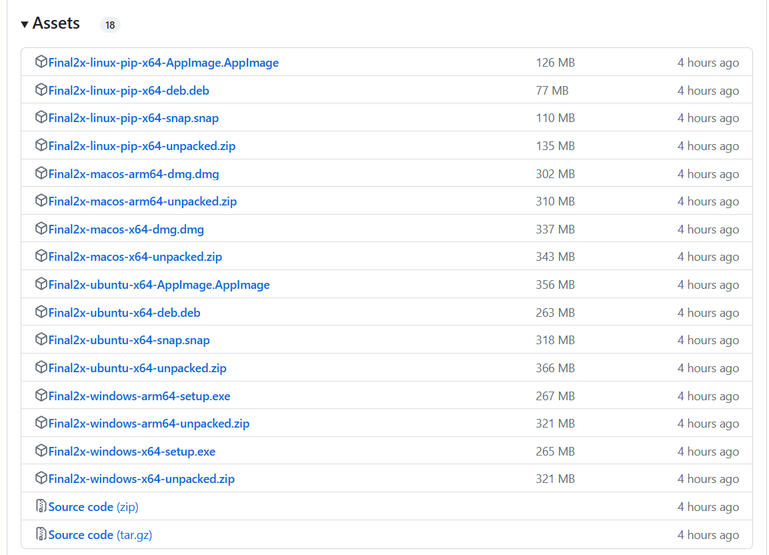Click the timestamp in the Final2x-macos-arm64-dmg.dmg row
Image resolution: width=769 pixels, height=555 pixels.
708,174
